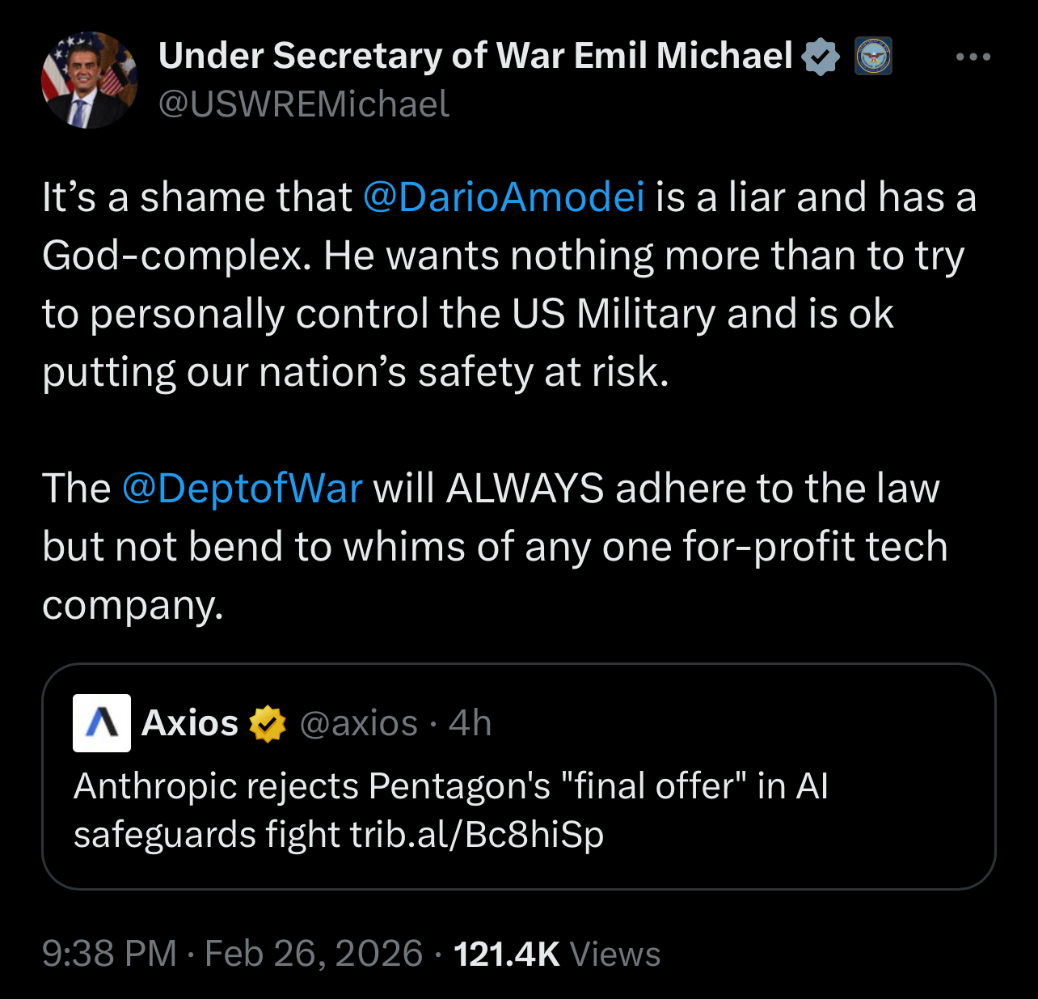Image resolution: width=1038 pixels, height=999 pixels.
Task: Click the 121.4K Views count
Action: tap(557, 954)
